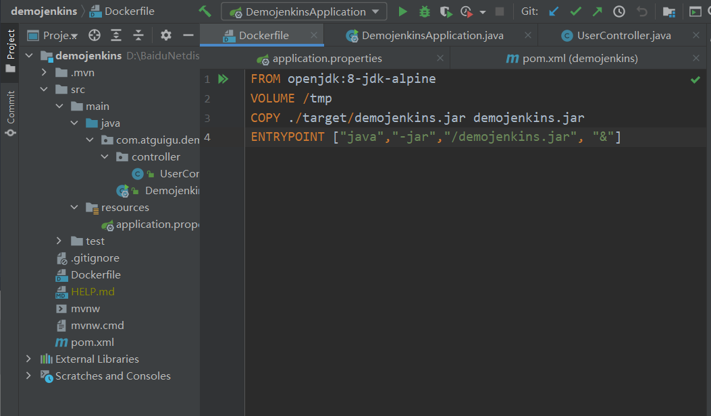Click the FROM openjdk:8-jdk-alpine line
This screenshot has width=711, height=416.
(x=343, y=79)
